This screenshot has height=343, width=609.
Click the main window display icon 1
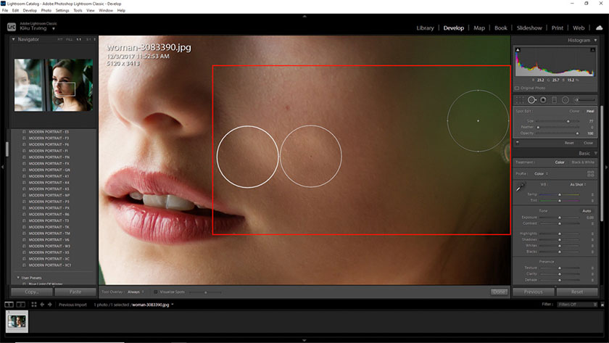[x=9, y=305]
